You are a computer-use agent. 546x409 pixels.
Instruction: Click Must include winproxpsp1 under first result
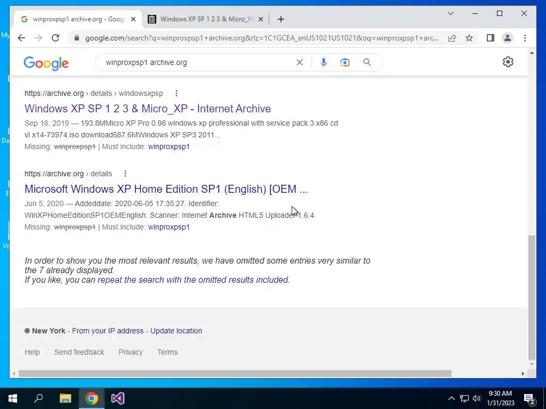click(x=168, y=146)
